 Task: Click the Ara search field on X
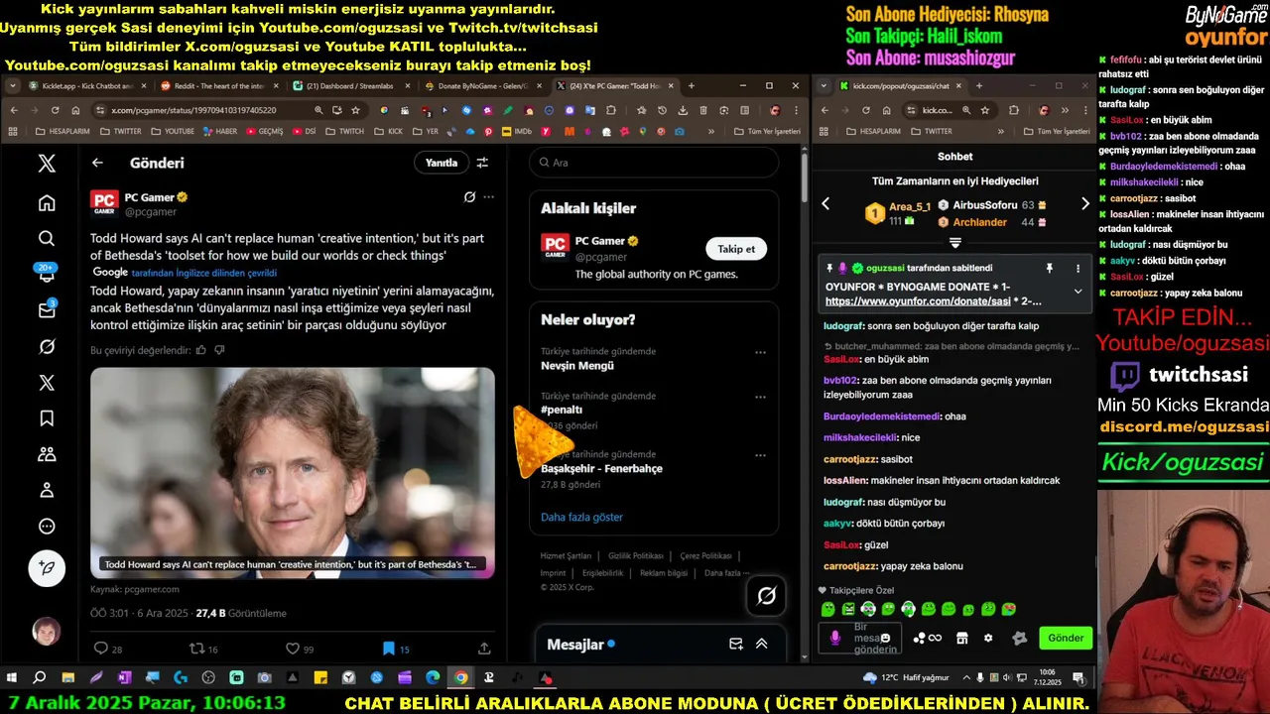(x=654, y=163)
